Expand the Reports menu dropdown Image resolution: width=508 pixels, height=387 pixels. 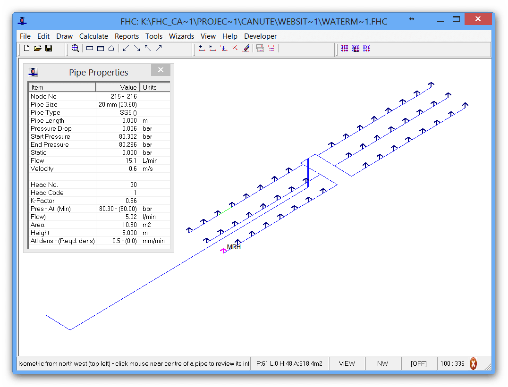[x=127, y=36]
